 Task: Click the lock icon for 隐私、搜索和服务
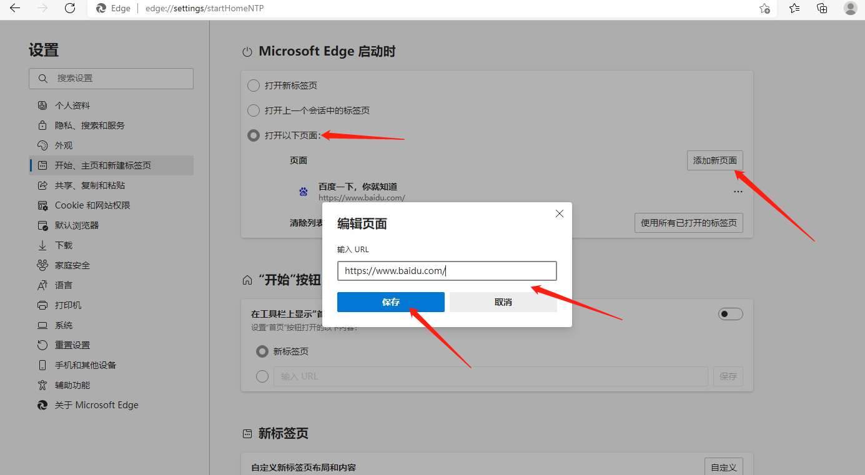coord(42,125)
